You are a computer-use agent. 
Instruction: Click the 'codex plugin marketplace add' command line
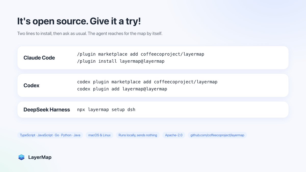[x=147, y=82]
